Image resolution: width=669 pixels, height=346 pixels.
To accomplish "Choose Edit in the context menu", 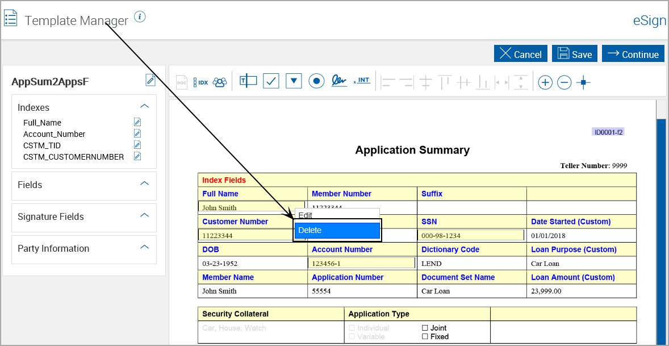I will [337, 215].
